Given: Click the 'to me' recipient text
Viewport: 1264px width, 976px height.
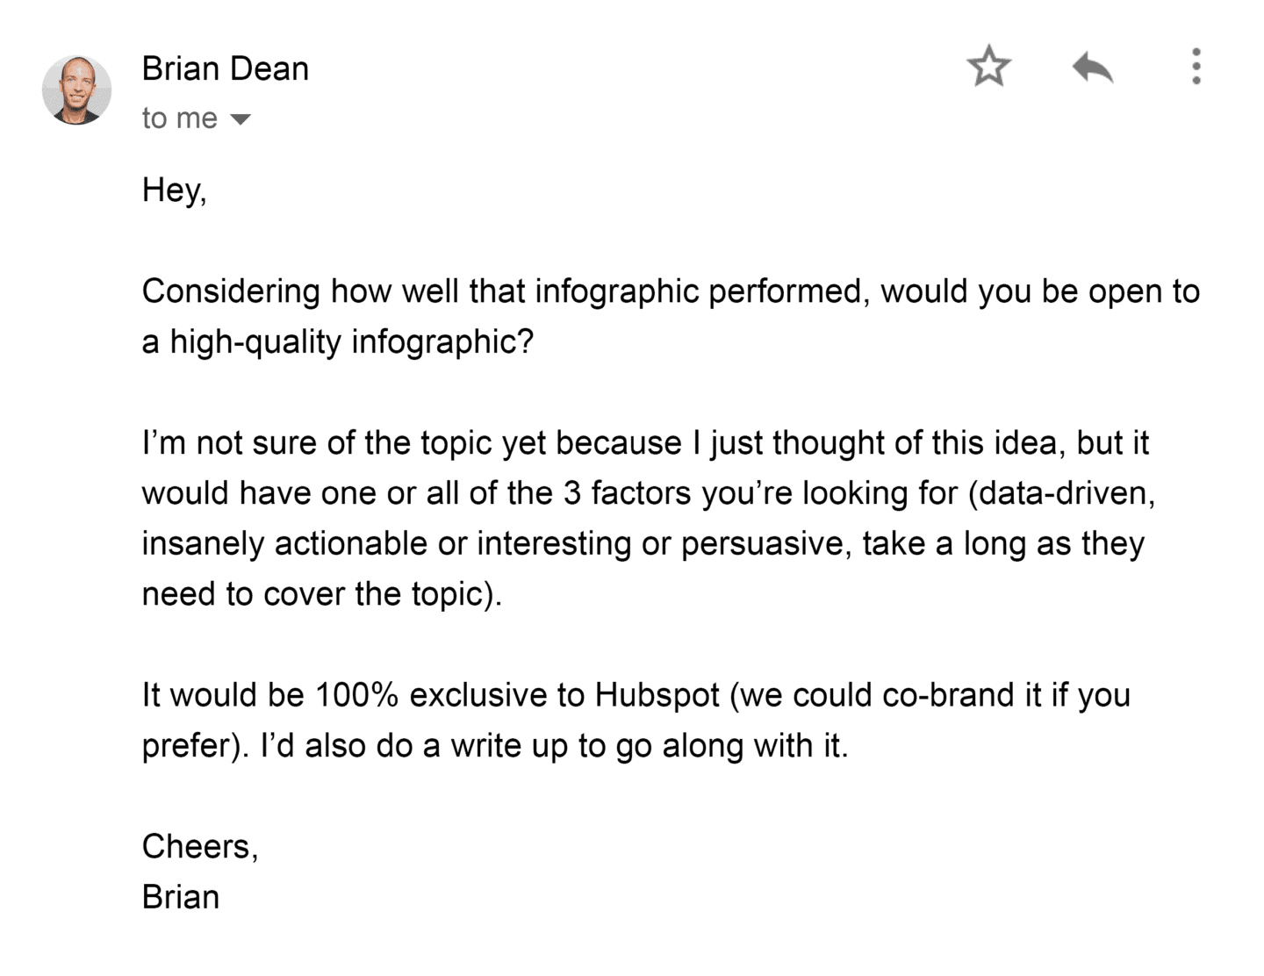Looking at the screenshot, I should [x=179, y=118].
